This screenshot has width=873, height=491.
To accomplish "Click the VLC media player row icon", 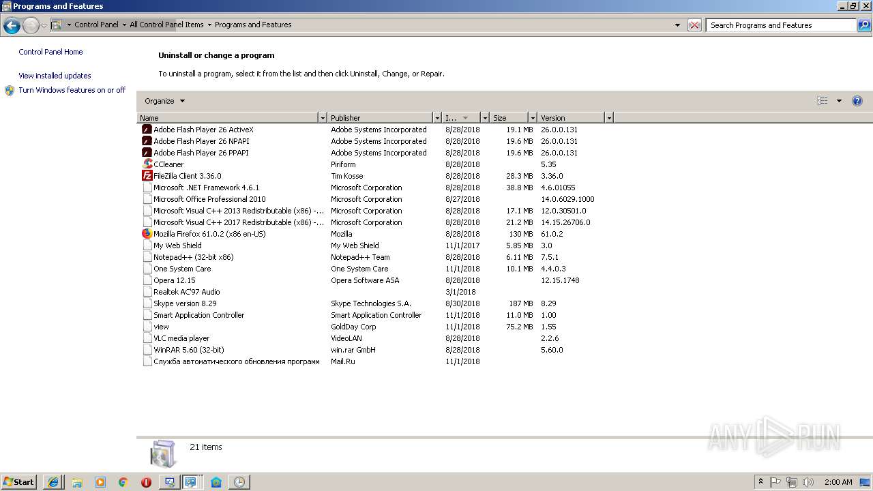I will (147, 338).
